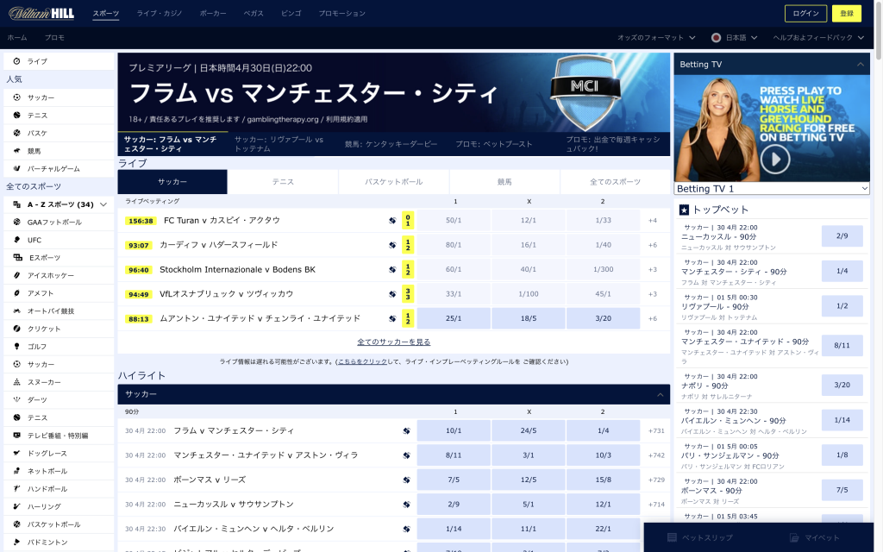The height and width of the screenshot is (552, 883).
Task: Click the UFC icon in the sports list
Action: click(17, 240)
